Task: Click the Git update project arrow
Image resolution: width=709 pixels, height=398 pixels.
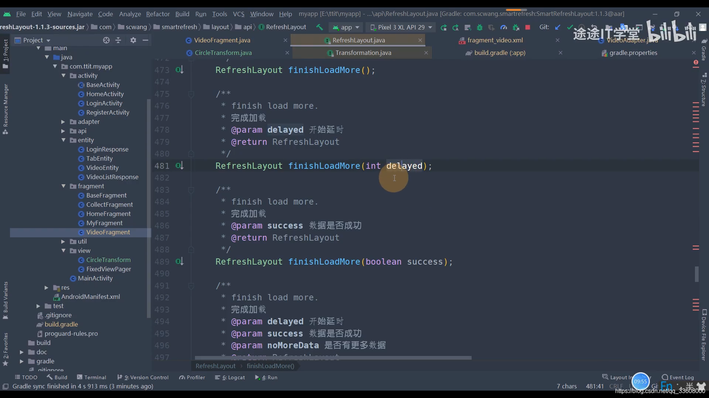Action: click(558, 27)
